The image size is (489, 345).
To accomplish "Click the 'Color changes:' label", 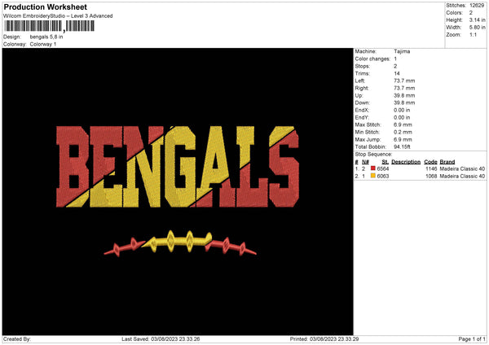I will click(372, 59).
